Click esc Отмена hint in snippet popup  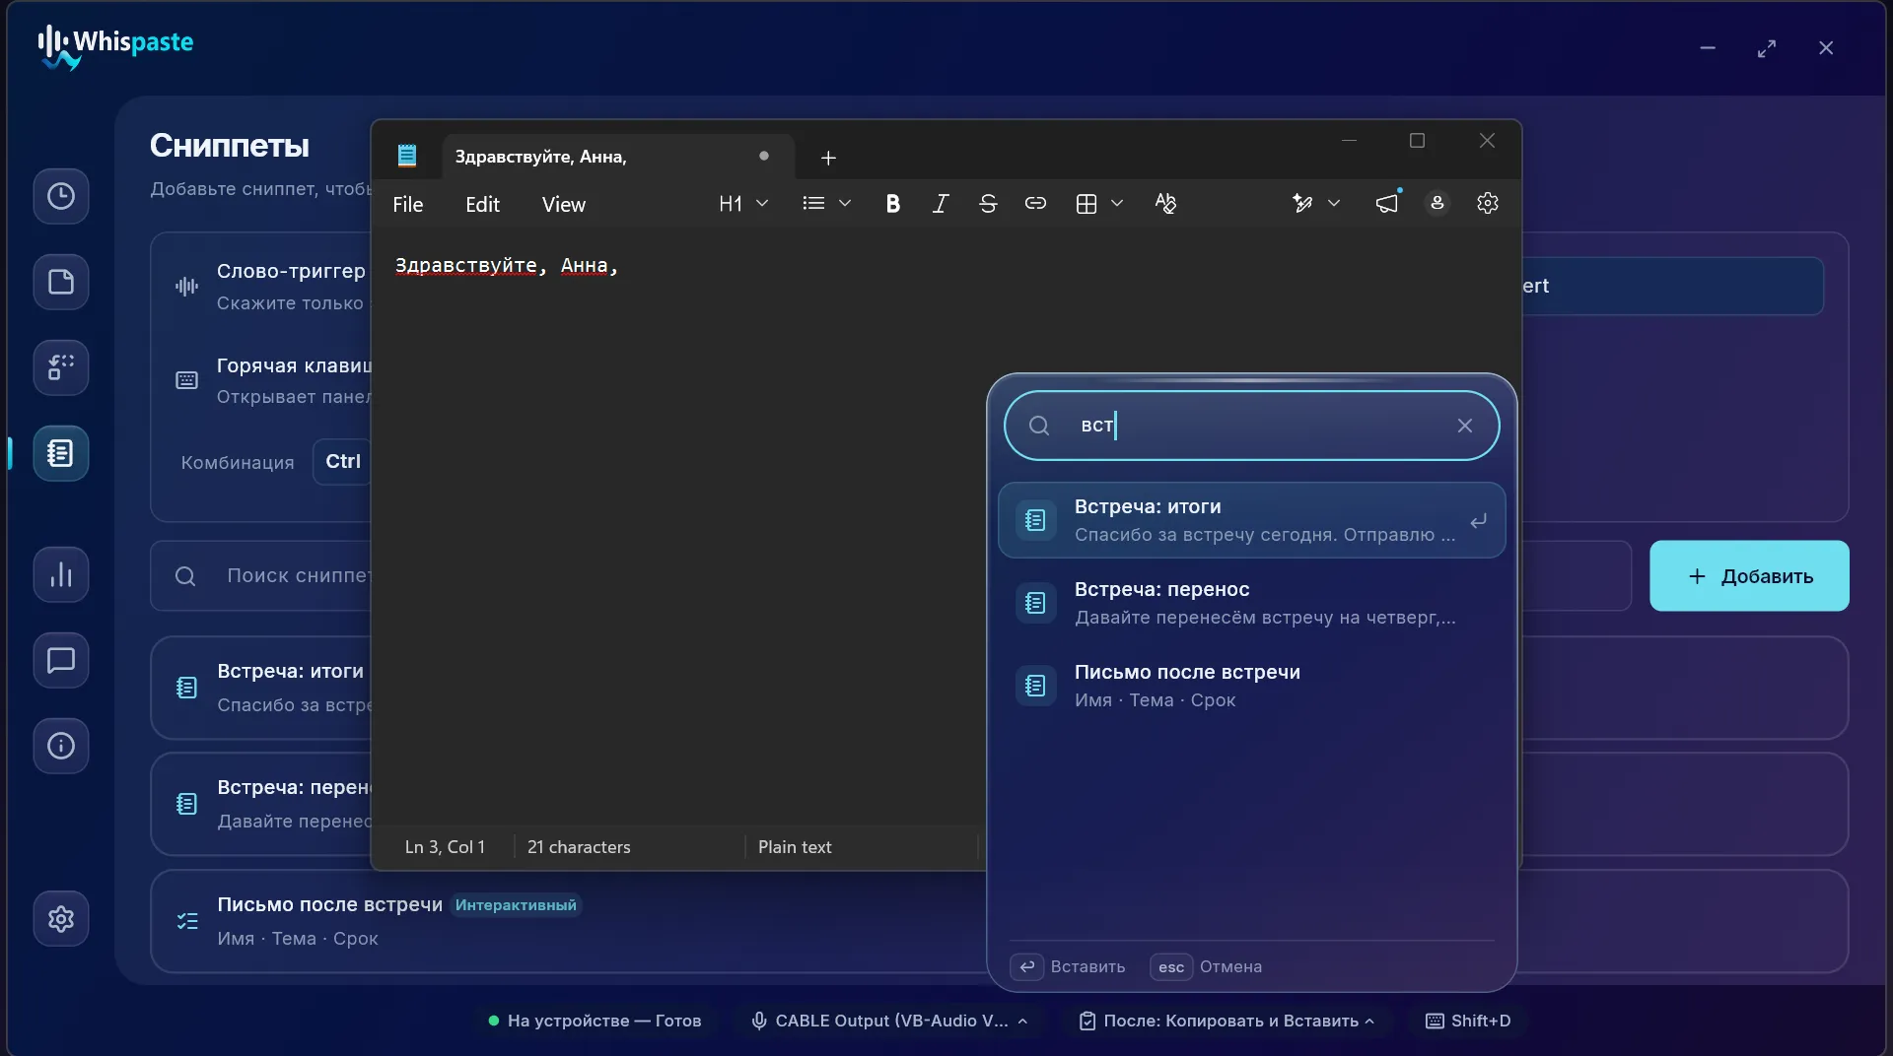click(x=1206, y=967)
